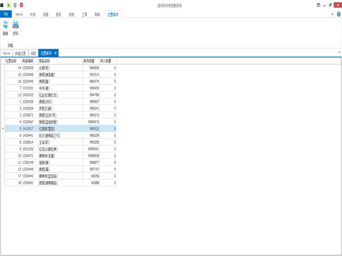
Task: Select the row for 中华(硬)
Action: click(60, 88)
